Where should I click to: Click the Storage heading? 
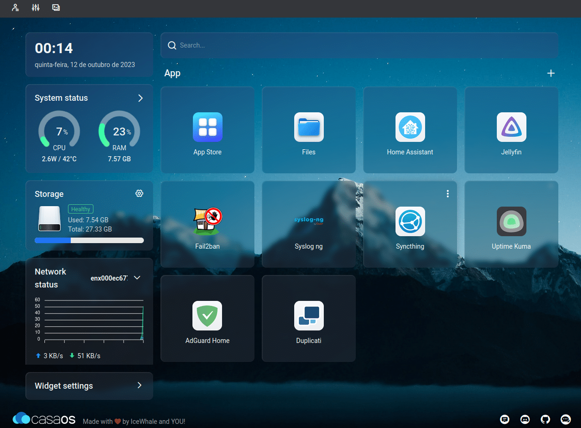tap(49, 194)
